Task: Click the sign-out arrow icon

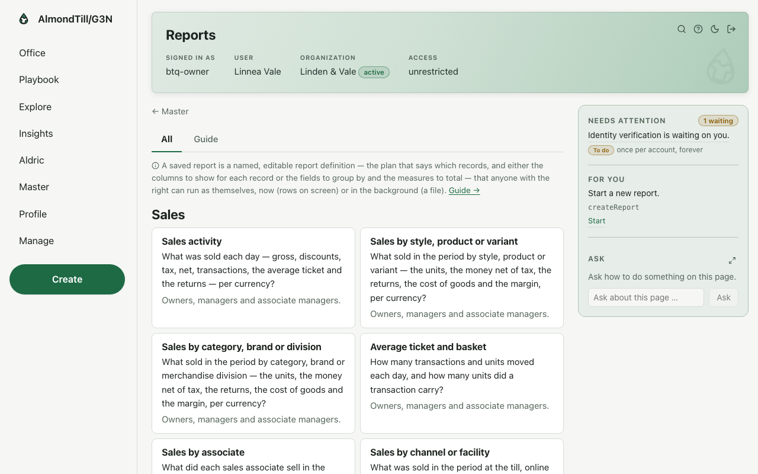Action: (x=731, y=29)
